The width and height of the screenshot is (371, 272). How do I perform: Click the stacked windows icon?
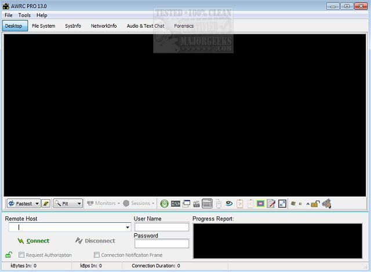(x=186, y=204)
